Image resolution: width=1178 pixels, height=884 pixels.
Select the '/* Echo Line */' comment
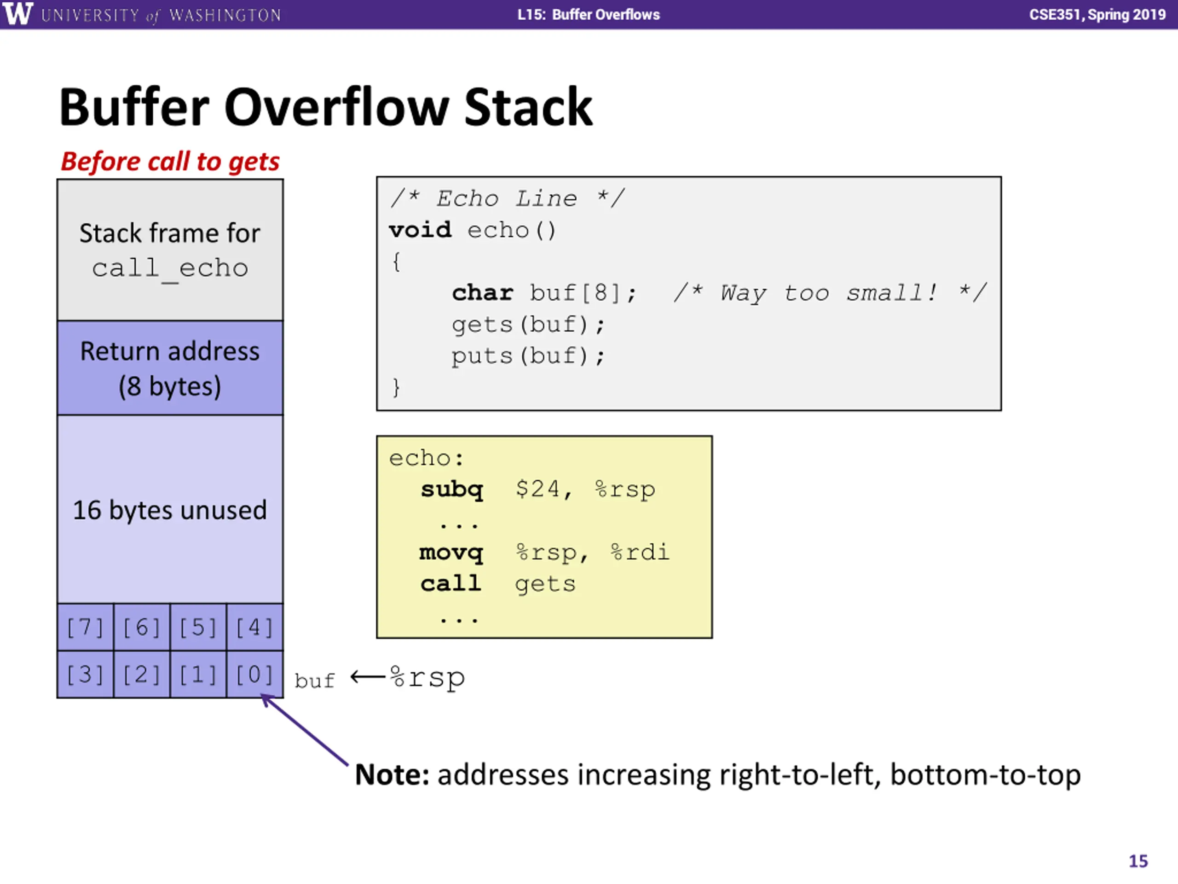[x=508, y=198]
